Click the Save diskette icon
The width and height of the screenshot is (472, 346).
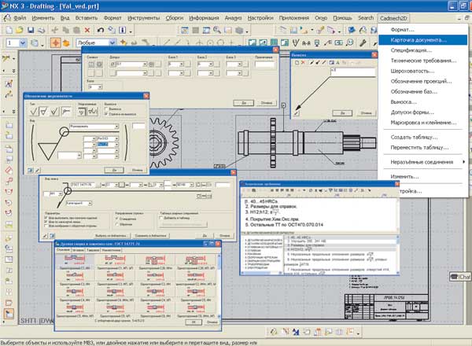[x=31, y=30]
